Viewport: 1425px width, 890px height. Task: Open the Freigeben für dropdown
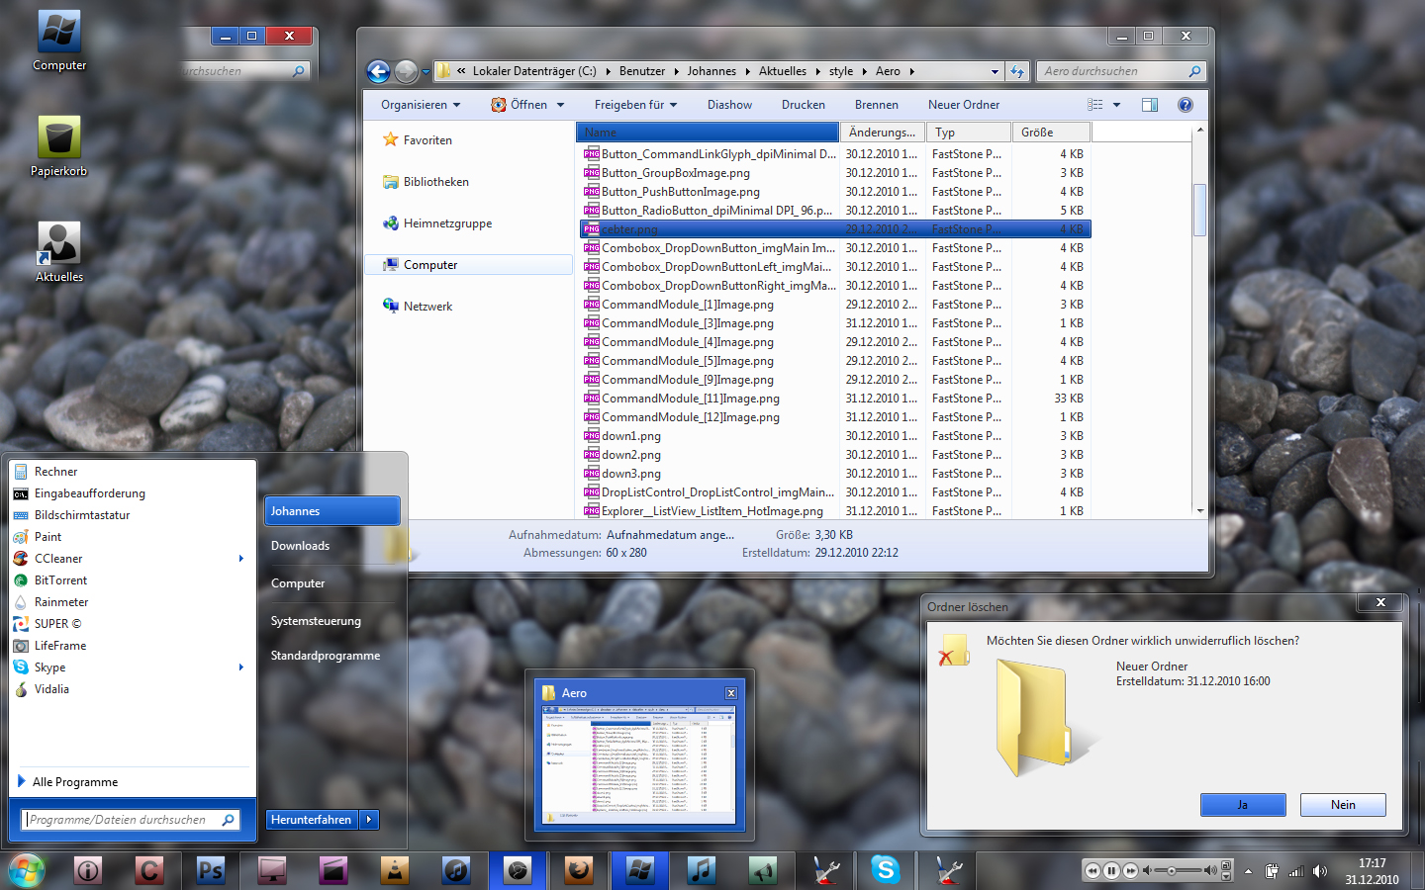click(635, 105)
